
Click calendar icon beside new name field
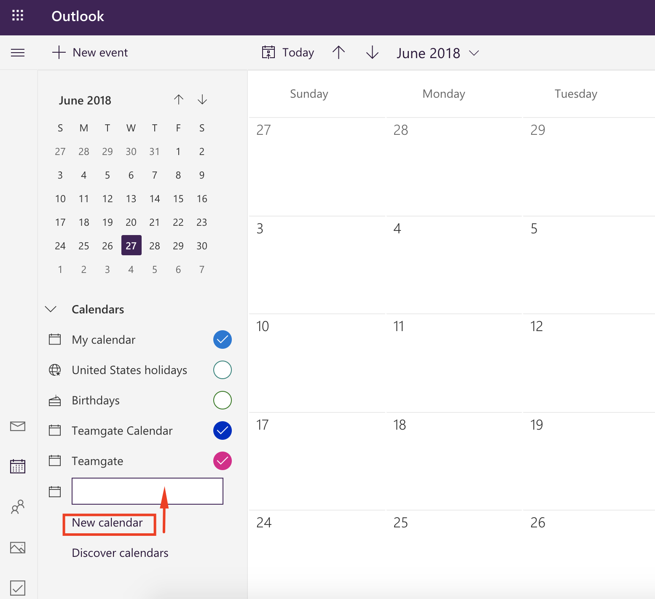[55, 492]
